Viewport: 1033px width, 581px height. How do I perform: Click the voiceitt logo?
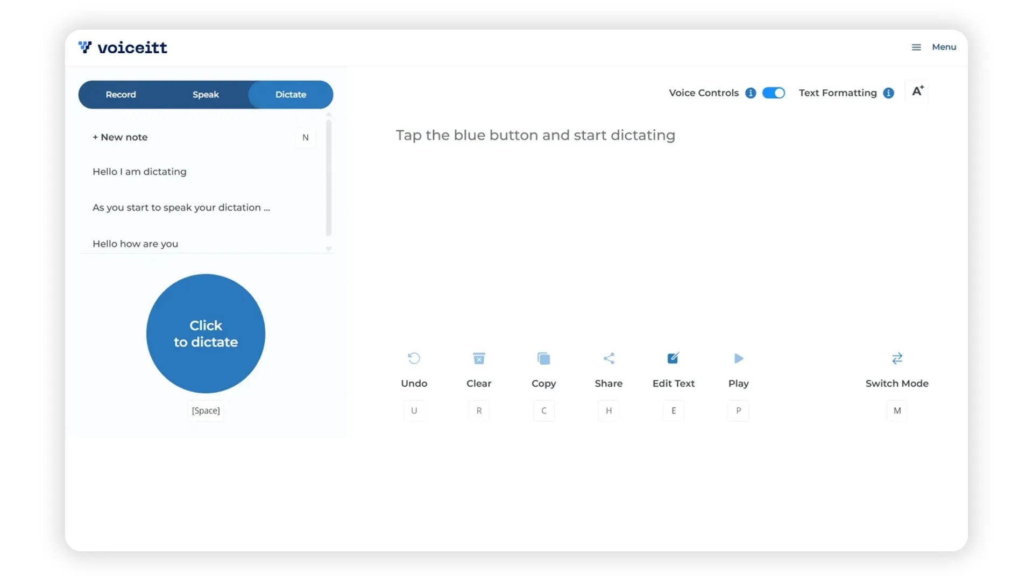click(x=123, y=47)
